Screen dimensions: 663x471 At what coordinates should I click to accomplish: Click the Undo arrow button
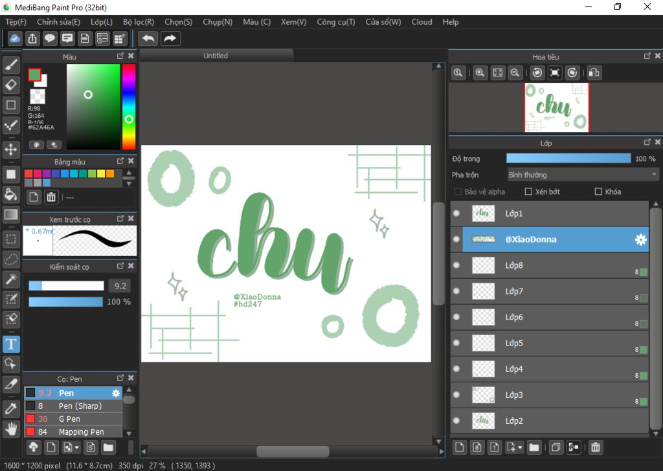148,38
